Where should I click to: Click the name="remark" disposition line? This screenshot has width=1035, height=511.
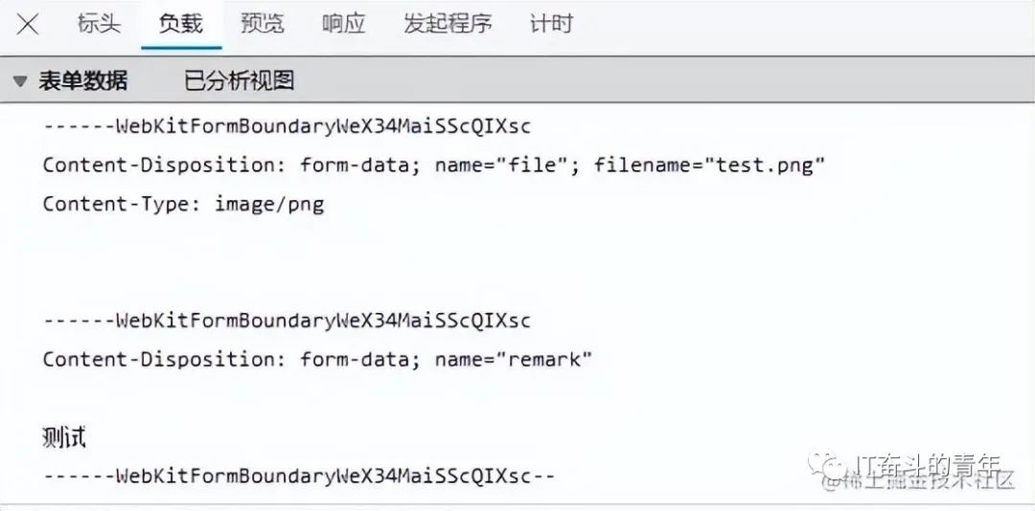(317, 360)
